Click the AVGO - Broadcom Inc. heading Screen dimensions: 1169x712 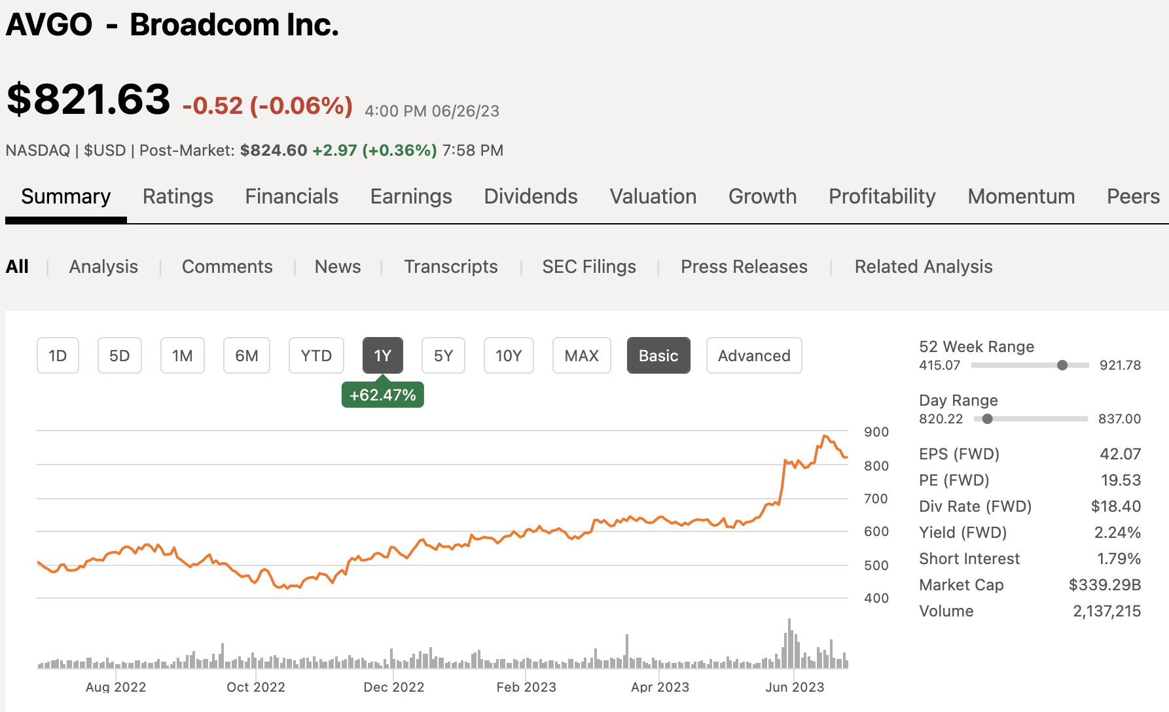pyautogui.click(x=172, y=25)
